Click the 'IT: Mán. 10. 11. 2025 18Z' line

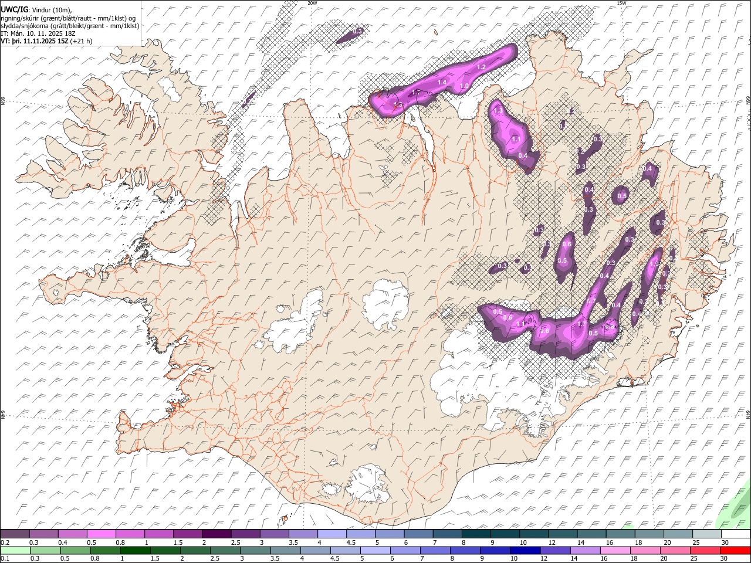(38, 33)
